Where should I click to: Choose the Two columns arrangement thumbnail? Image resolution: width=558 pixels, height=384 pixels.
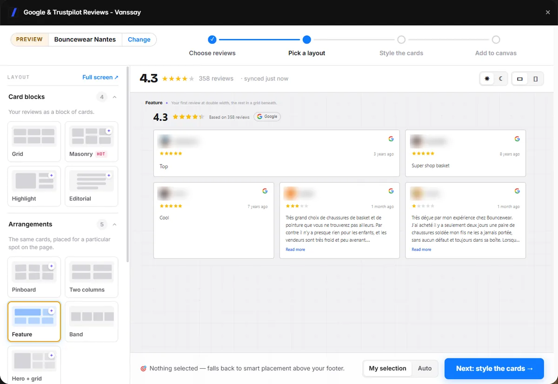pos(91,277)
